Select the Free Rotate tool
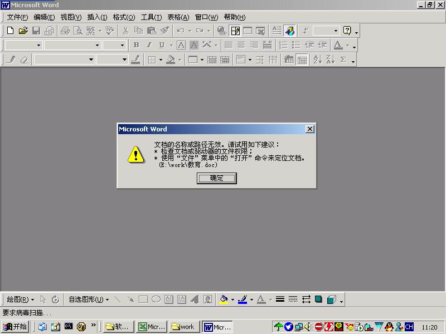The width and height of the screenshot is (446, 334). [x=55, y=299]
